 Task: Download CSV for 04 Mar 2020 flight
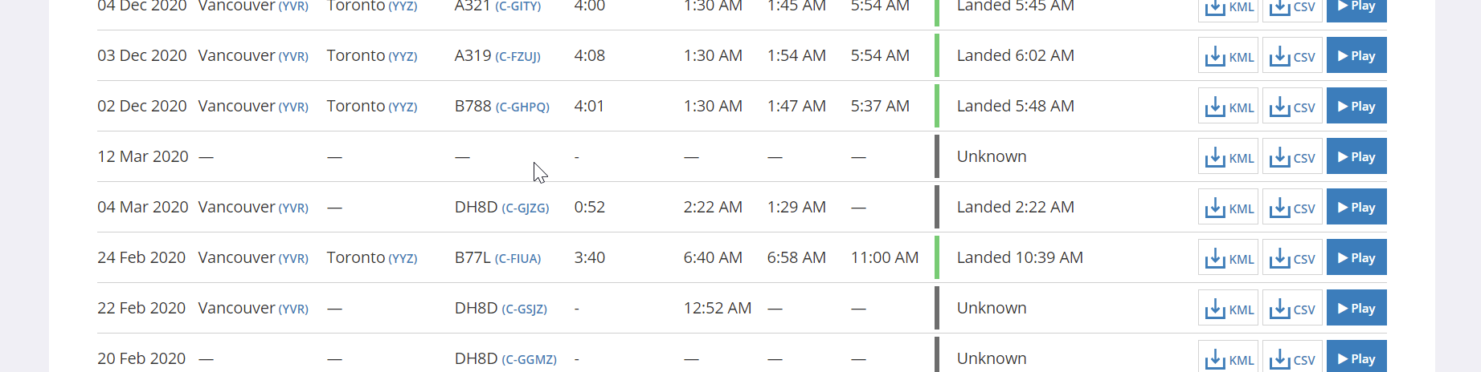click(1292, 207)
